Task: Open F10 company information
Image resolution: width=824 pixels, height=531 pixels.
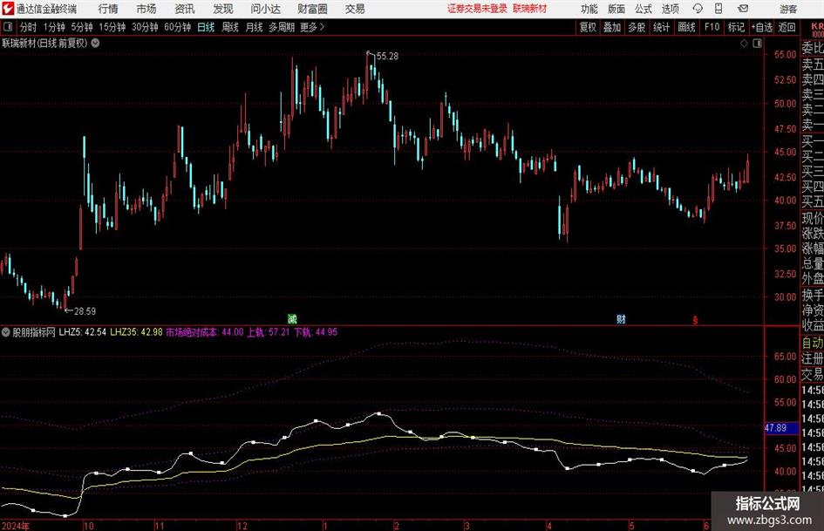Action: (712, 27)
